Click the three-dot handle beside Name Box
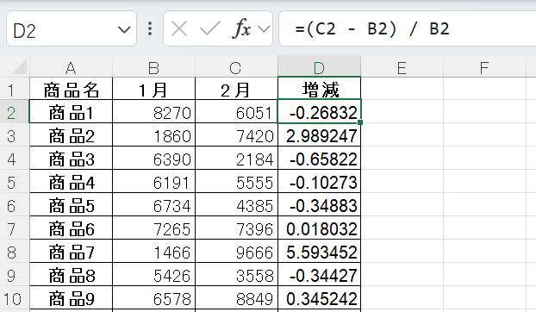Viewport: 536px width, 312px height. click(150, 28)
